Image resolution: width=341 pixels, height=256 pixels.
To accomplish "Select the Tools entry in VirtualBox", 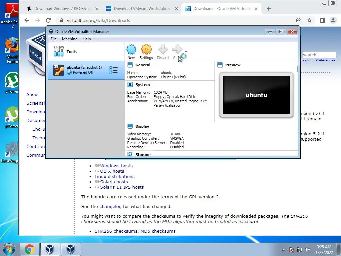I will tap(86, 52).
